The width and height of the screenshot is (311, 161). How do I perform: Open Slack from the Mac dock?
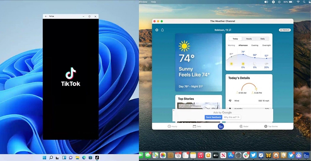[x=246, y=156]
